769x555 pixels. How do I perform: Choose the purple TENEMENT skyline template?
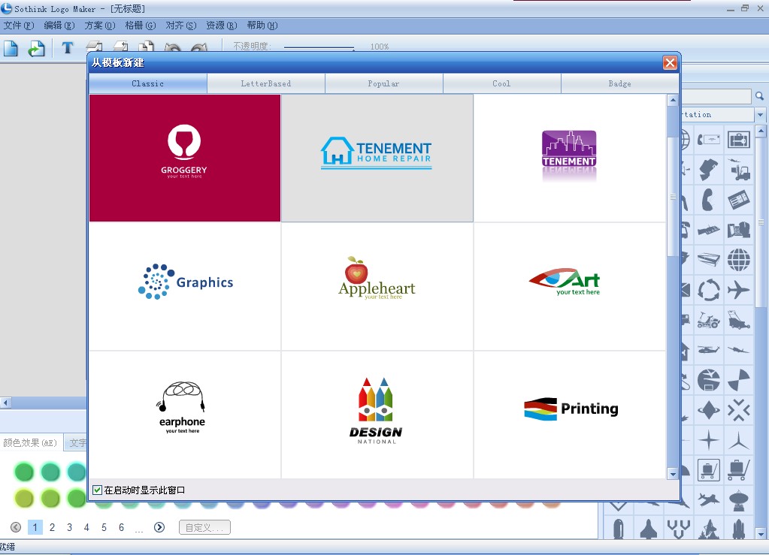[569, 158]
